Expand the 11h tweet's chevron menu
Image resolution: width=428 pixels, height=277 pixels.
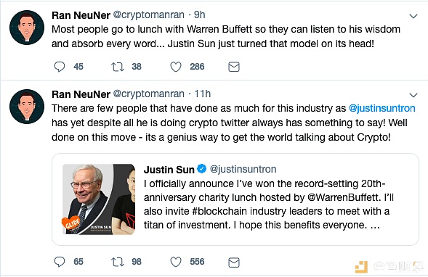413,95
